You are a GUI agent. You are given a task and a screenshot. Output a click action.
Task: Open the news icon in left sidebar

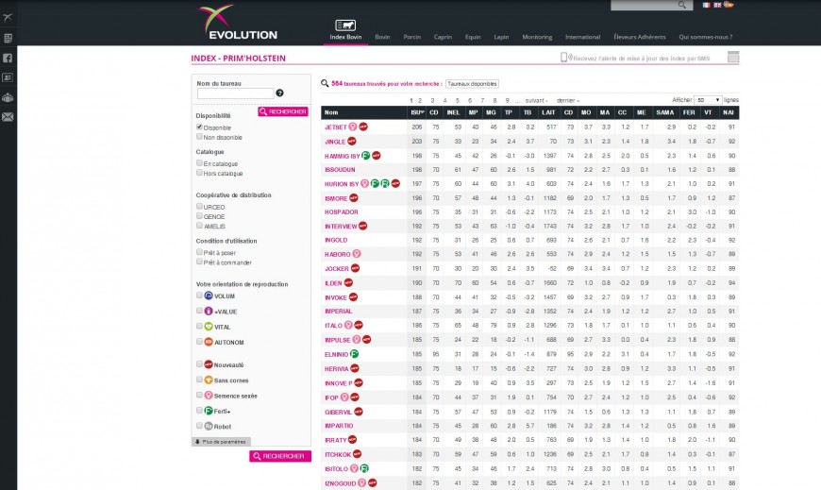pos(8,39)
